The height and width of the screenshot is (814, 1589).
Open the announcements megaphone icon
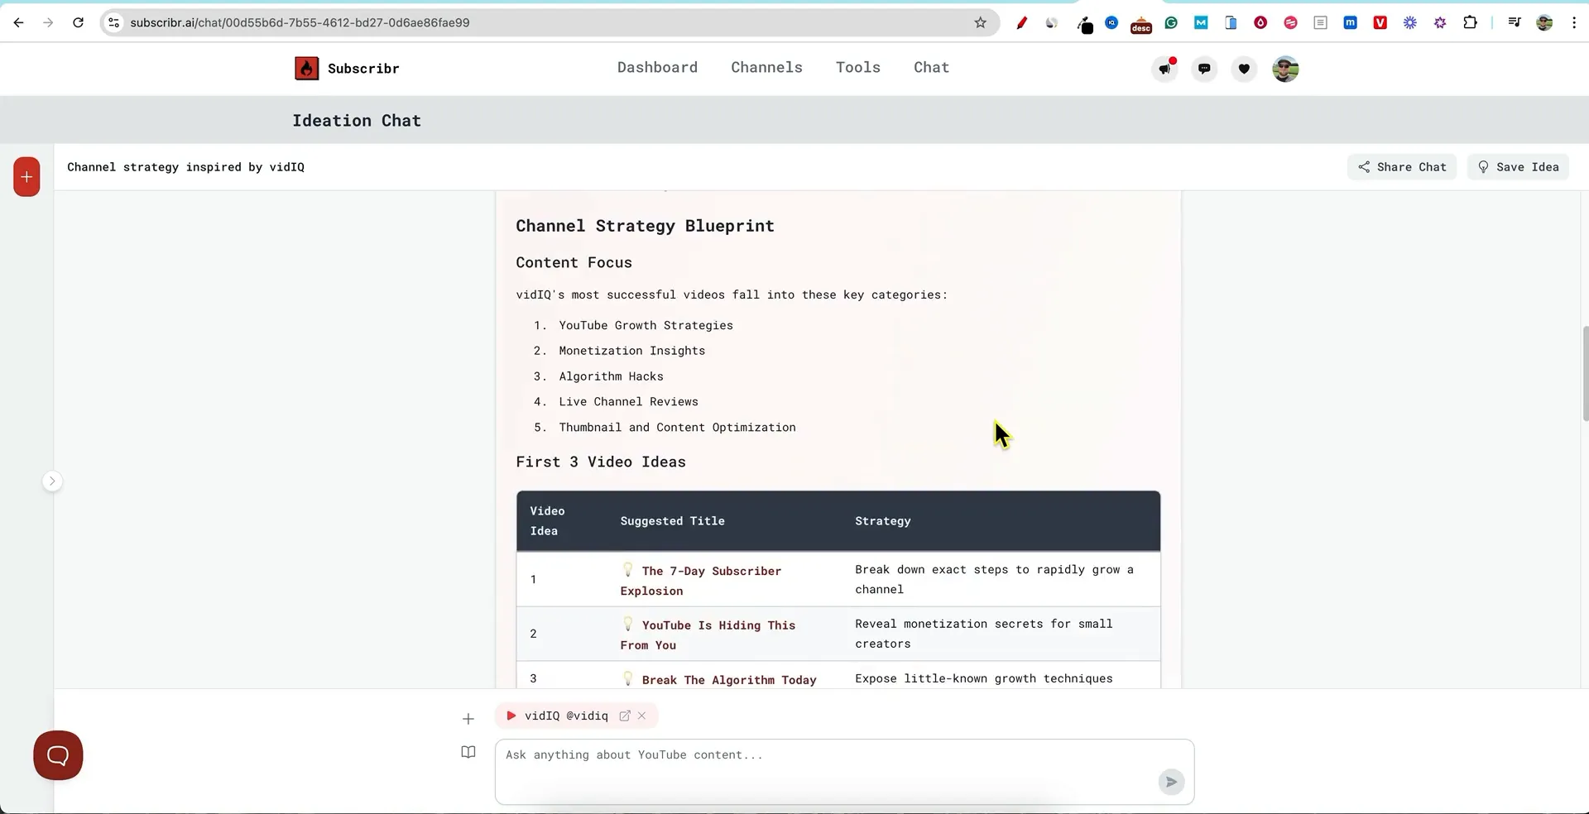point(1164,69)
